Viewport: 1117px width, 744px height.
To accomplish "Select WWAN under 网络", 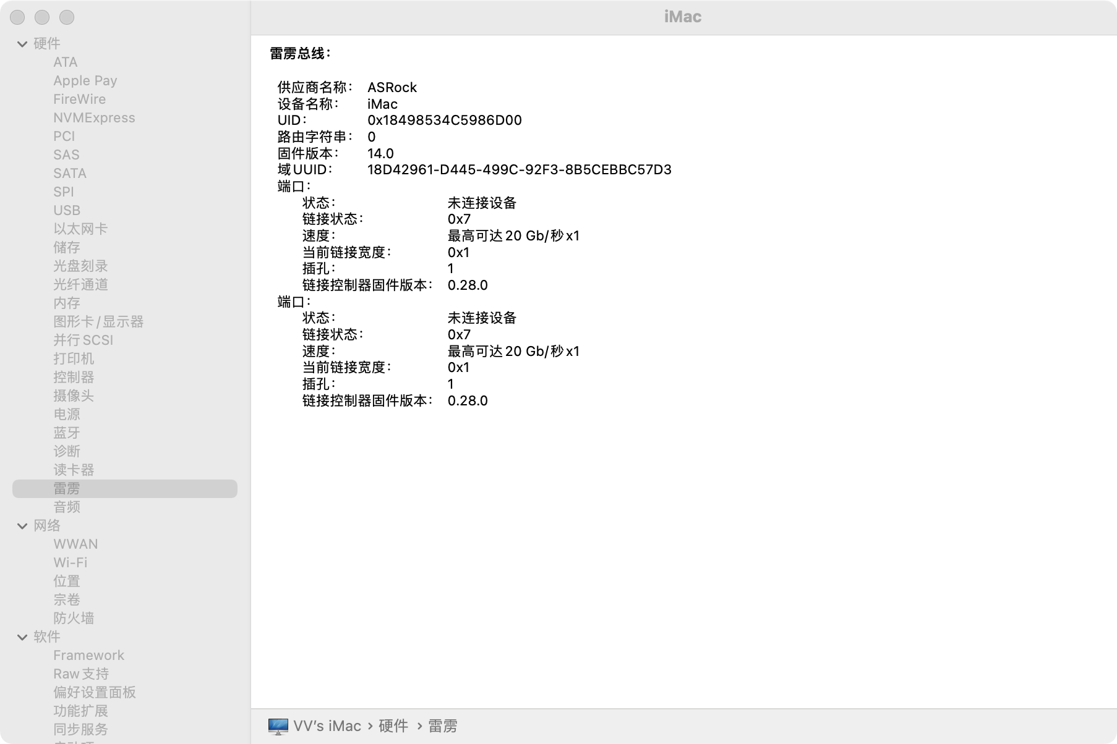I will 75,544.
